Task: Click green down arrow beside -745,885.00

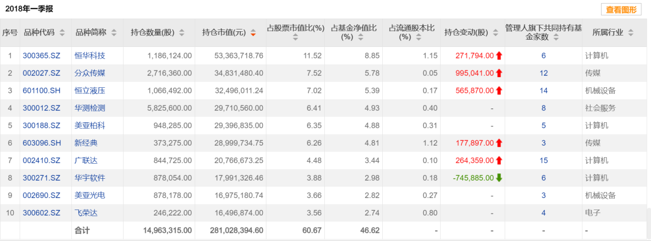Action: pos(499,178)
